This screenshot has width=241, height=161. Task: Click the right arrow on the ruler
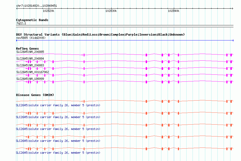click(x=232, y=9)
